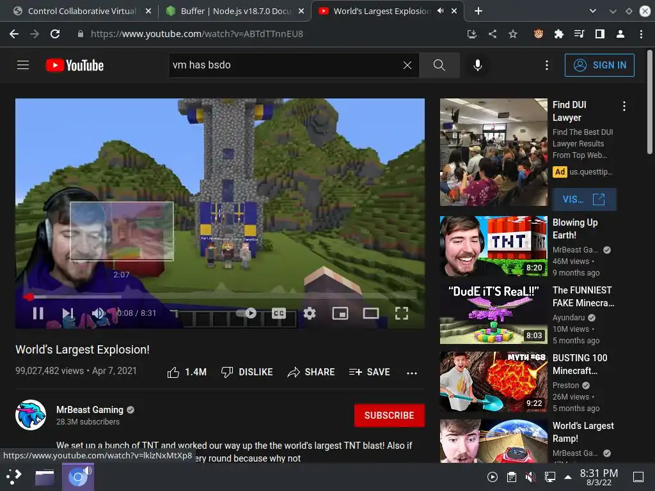Open 'The FUNNIEST FAKE Minecra...' video title
655x491 pixels.
click(583, 297)
